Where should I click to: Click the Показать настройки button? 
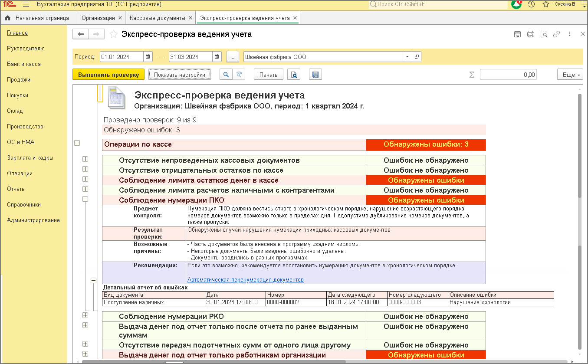click(x=180, y=75)
